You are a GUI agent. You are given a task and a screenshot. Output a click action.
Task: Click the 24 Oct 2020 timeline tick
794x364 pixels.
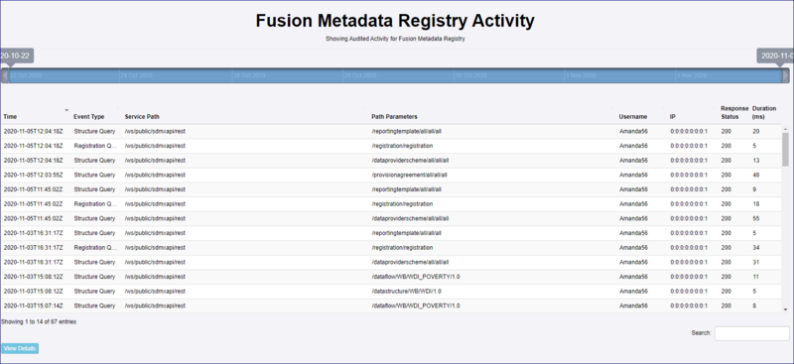coord(137,75)
